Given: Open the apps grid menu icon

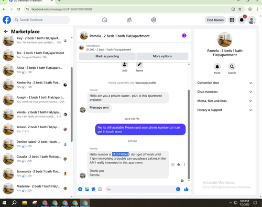Looking at the screenshot, I should (x=232, y=20).
